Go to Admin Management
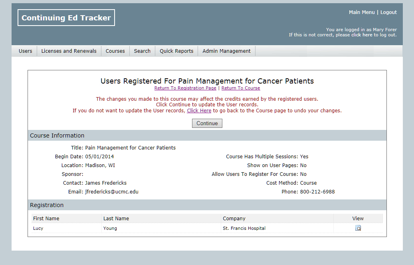The width and height of the screenshot is (414, 265). point(226,51)
